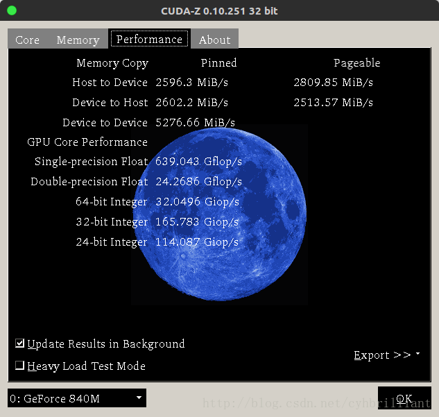Click the Double-precision Float value 24.2686 Gflop/s
439x417 pixels.
198,182
